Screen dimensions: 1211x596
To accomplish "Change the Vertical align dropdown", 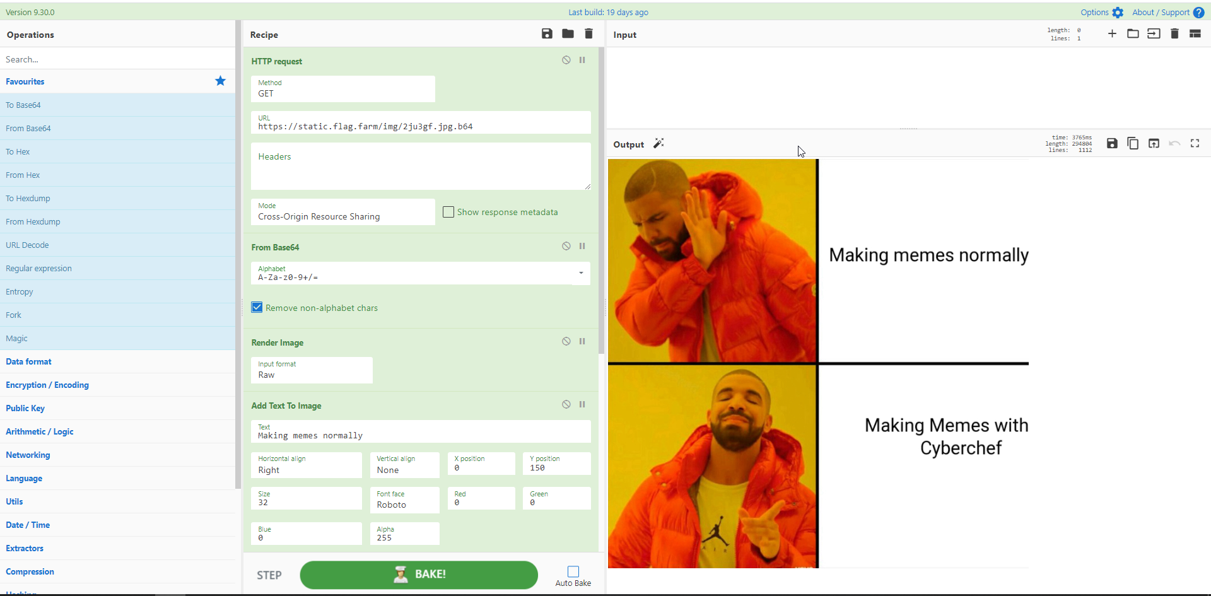I will click(x=404, y=465).
